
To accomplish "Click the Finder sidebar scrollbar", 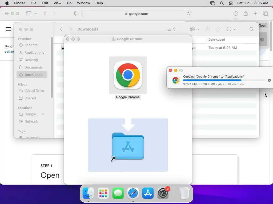I will click(51, 67).
